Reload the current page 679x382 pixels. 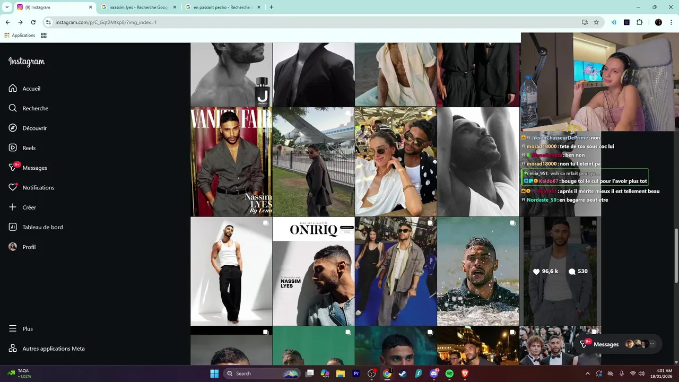33,22
